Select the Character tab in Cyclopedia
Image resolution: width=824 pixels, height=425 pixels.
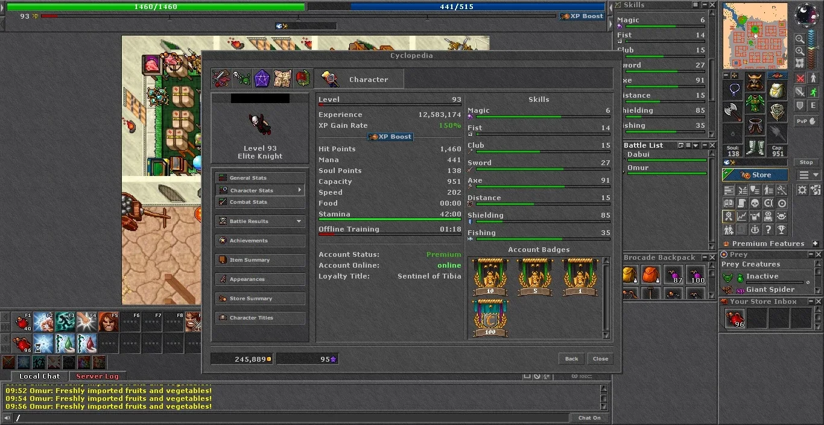pyautogui.click(x=359, y=79)
